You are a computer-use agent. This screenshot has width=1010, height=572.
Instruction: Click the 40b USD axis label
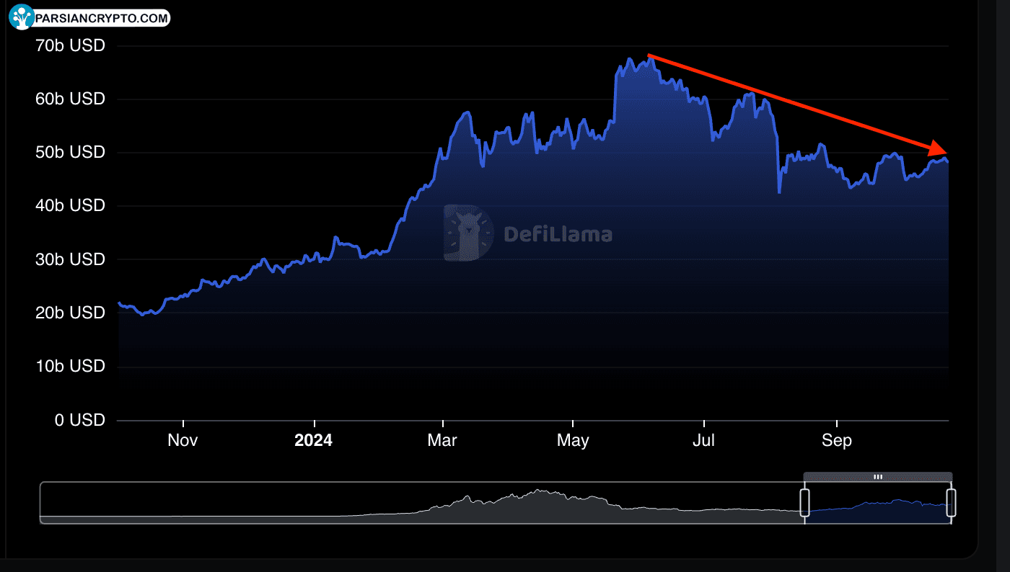70,206
